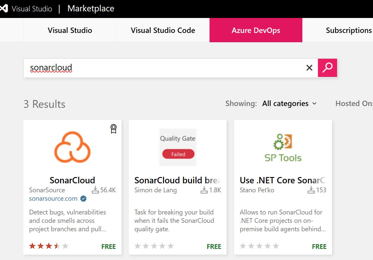373x260 pixels.
Task: Click the Visual Studio logo icon
Action: coord(3,9)
